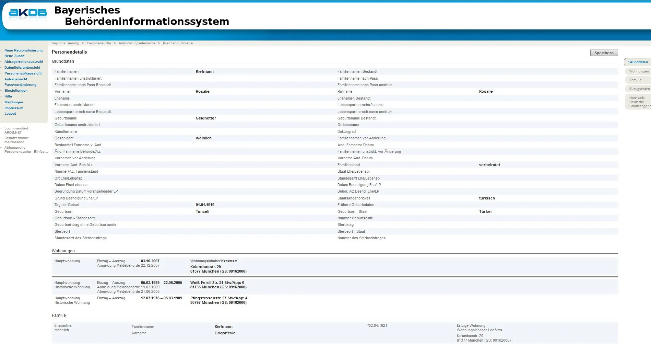
Task: Open Neue Regionalisierung in sidebar
Action: (23, 50)
